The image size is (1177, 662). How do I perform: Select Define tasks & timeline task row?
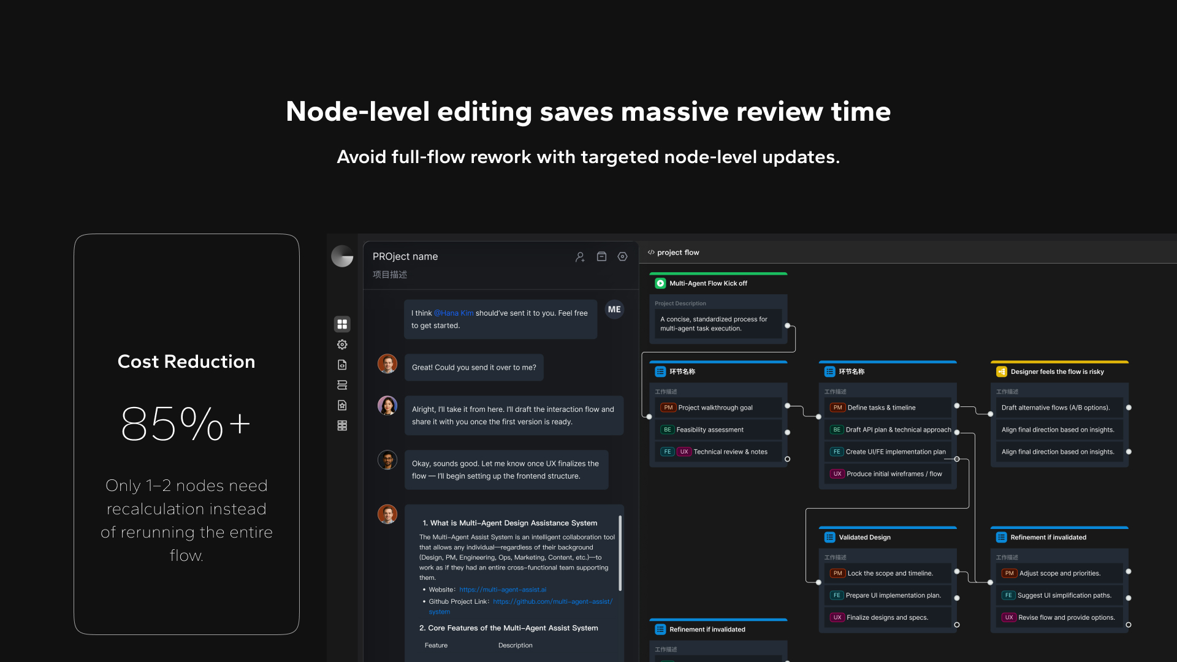[x=881, y=408]
